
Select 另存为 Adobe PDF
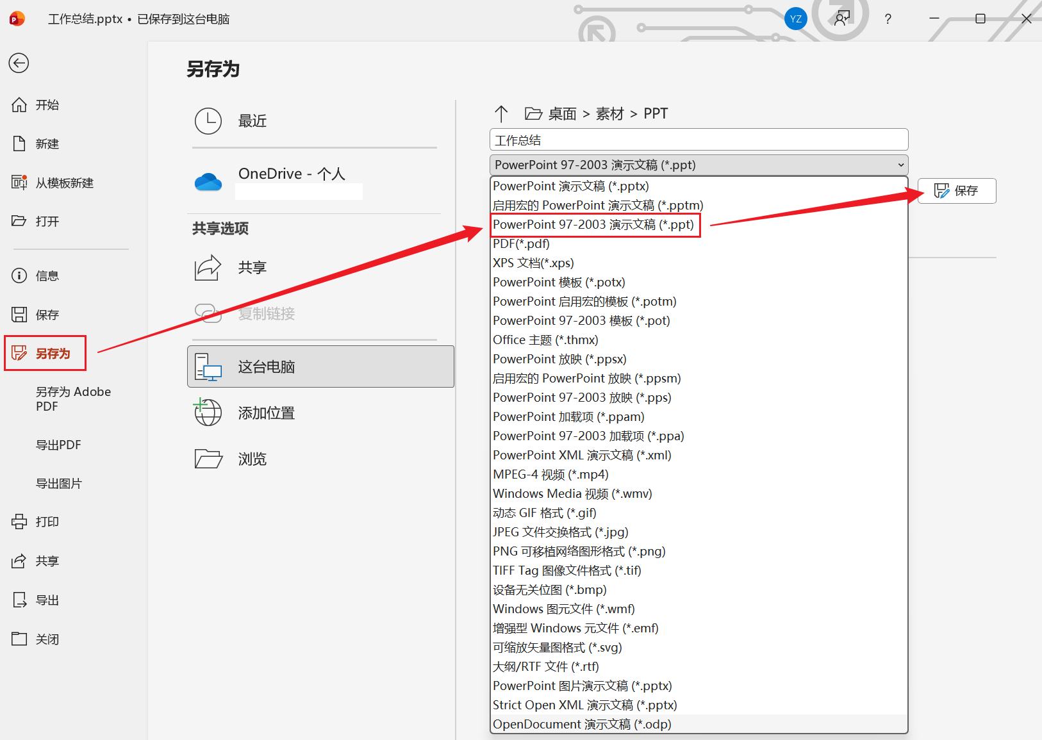pos(73,399)
